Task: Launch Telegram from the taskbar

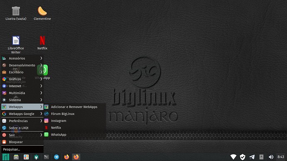Action: (57, 157)
